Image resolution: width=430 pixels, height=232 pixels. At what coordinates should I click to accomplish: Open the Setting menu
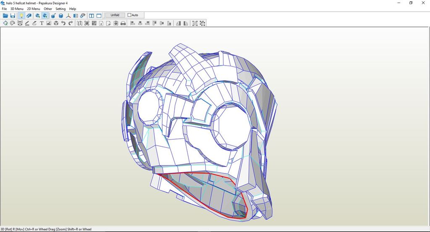(x=60, y=9)
